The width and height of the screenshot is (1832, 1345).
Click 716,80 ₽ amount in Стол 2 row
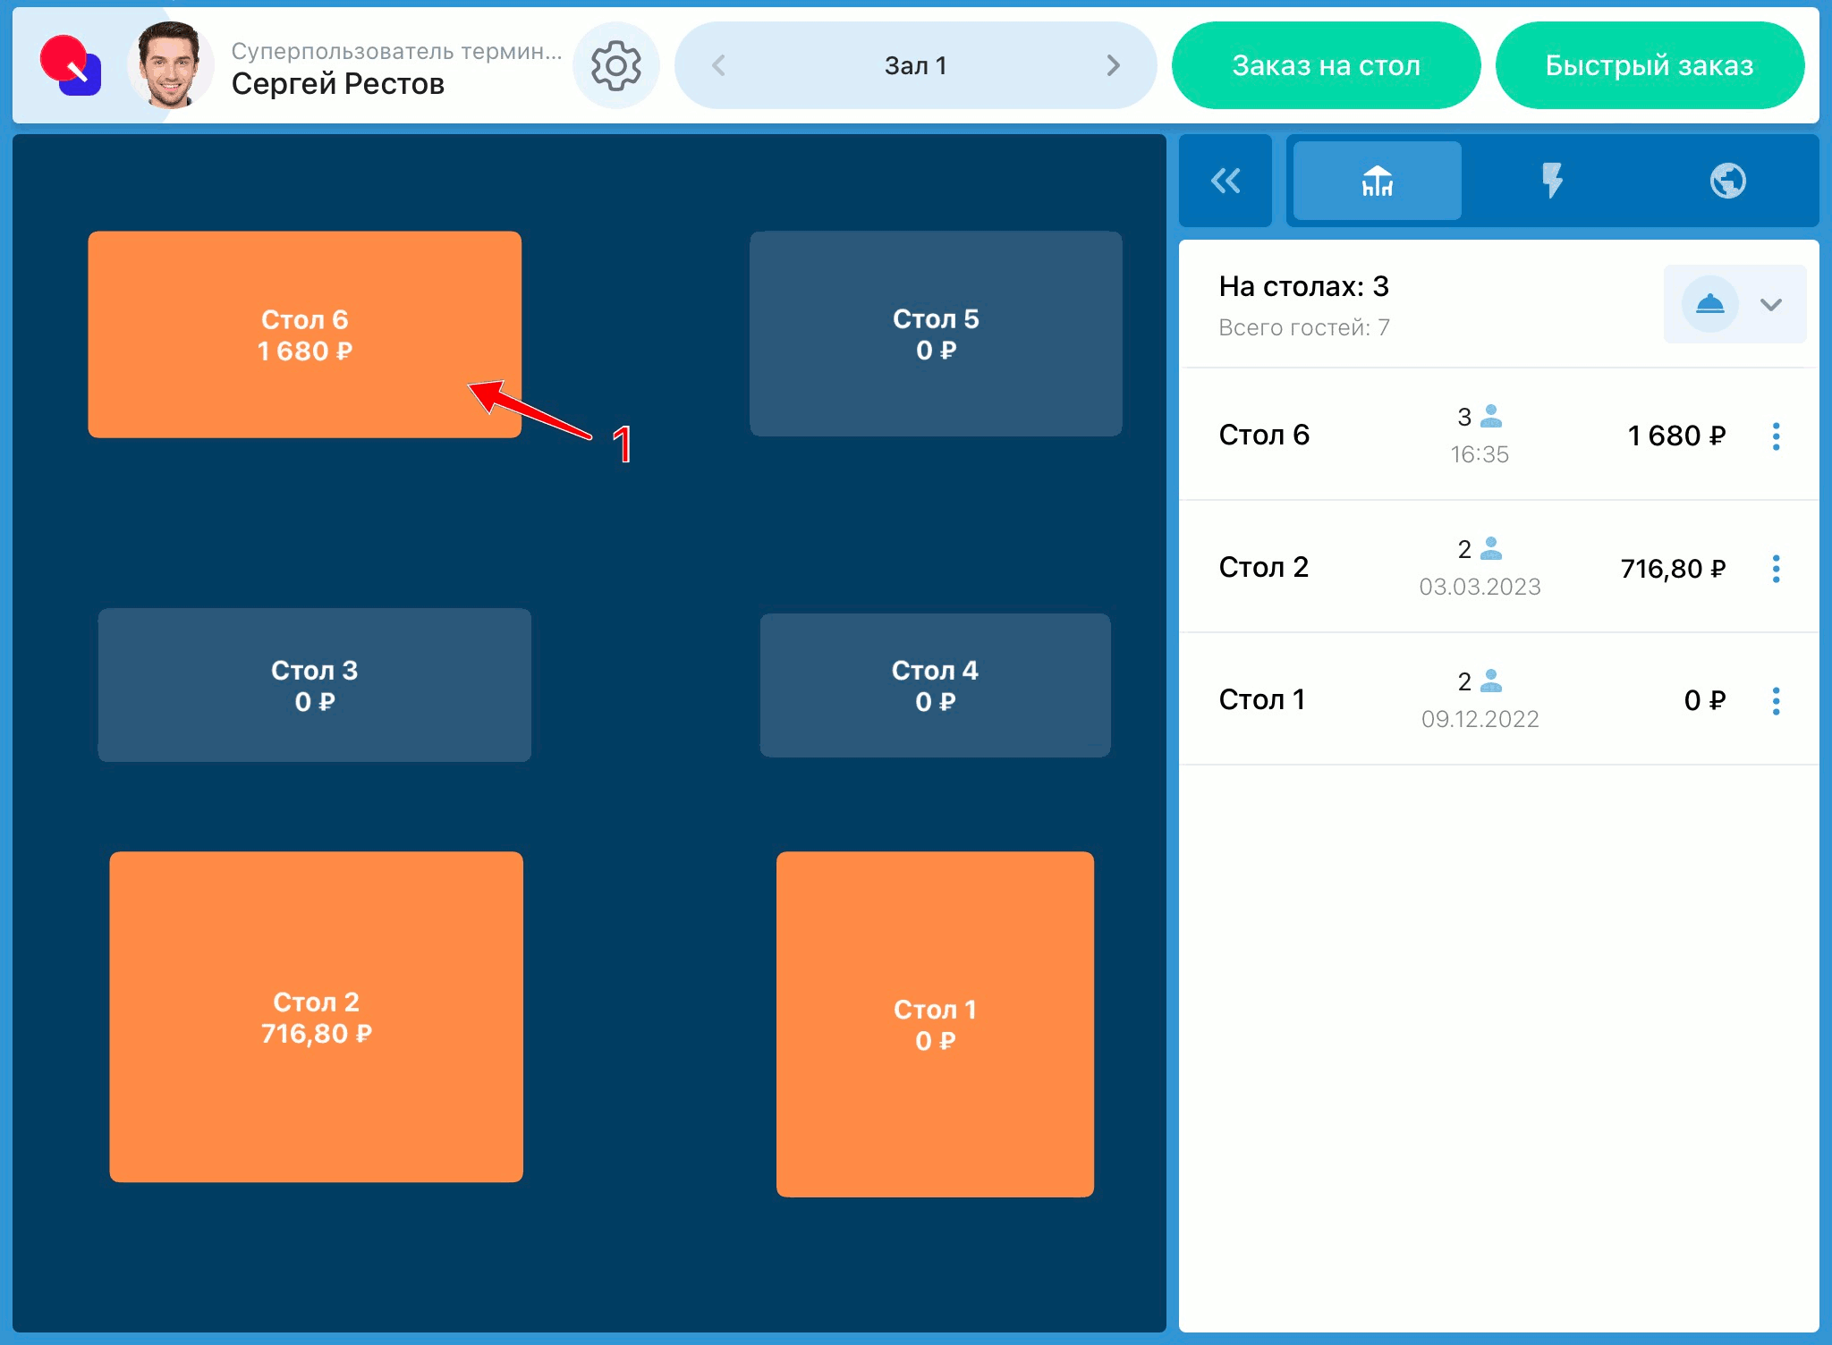[x=1673, y=569]
